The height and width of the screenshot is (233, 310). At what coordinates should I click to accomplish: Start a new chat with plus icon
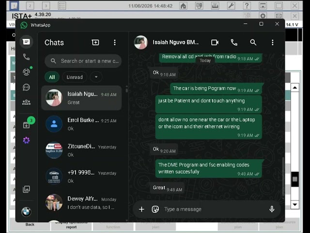coord(95,42)
